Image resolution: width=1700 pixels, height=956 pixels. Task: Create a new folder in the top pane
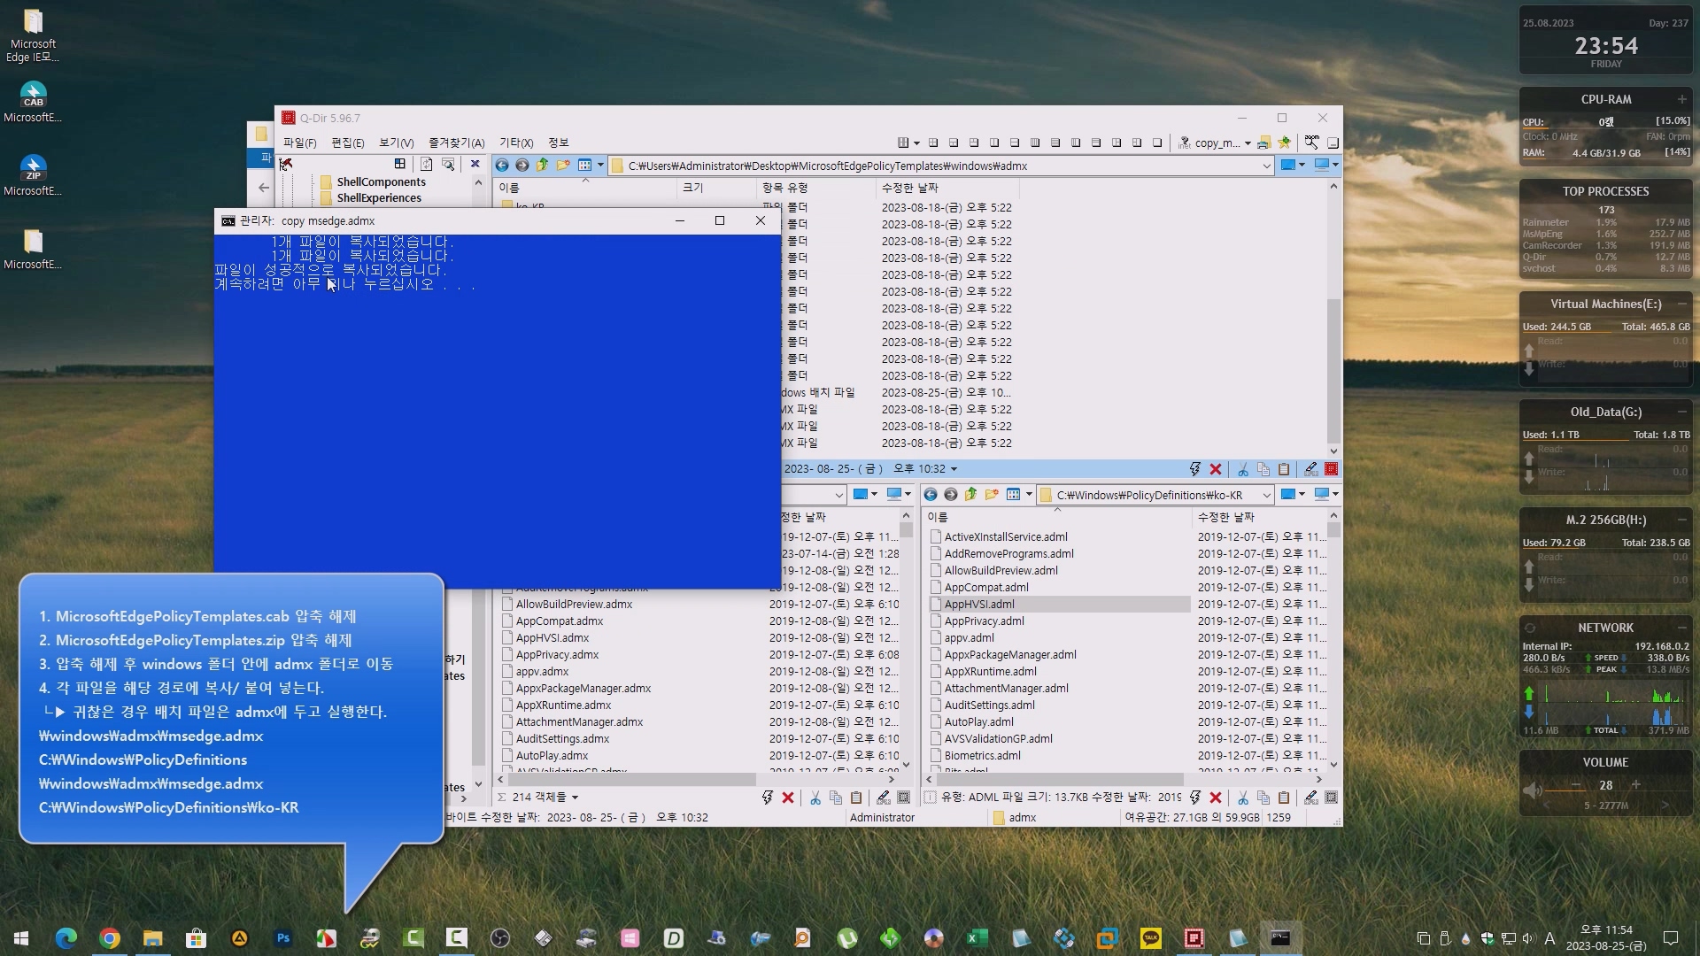(563, 166)
